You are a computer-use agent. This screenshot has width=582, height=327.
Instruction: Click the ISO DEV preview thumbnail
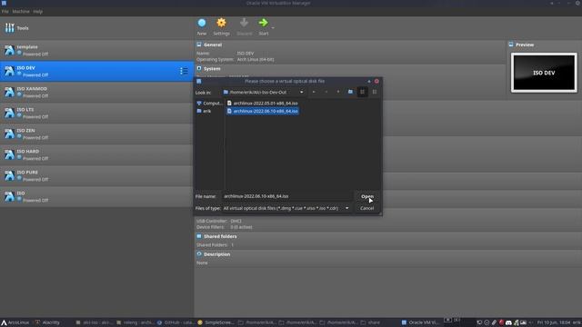(544, 73)
